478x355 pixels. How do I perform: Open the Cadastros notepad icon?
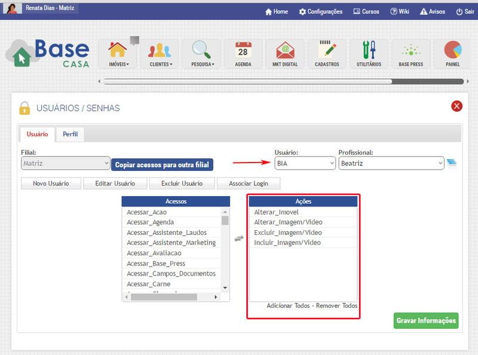(327, 53)
